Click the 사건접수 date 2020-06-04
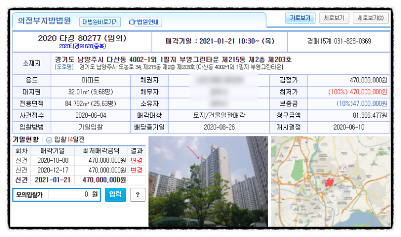 pyautogui.click(x=91, y=115)
